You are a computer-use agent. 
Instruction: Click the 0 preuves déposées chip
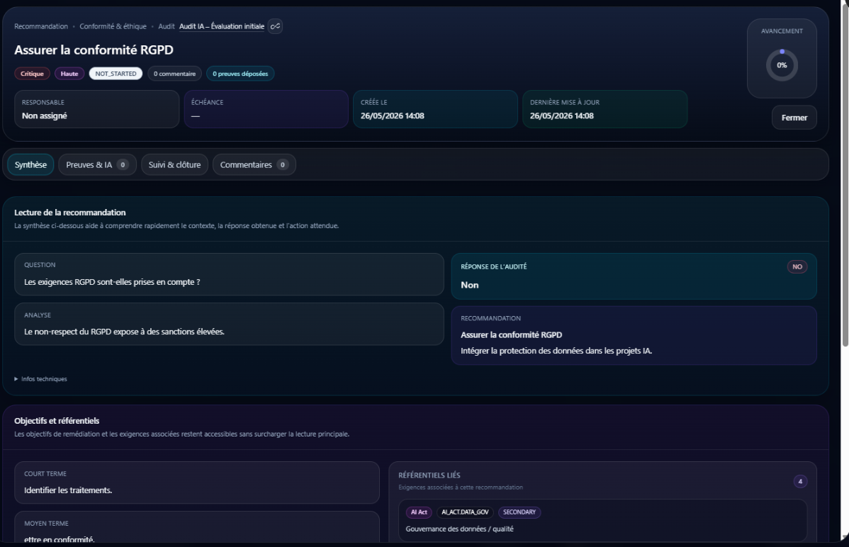(x=240, y=74)
